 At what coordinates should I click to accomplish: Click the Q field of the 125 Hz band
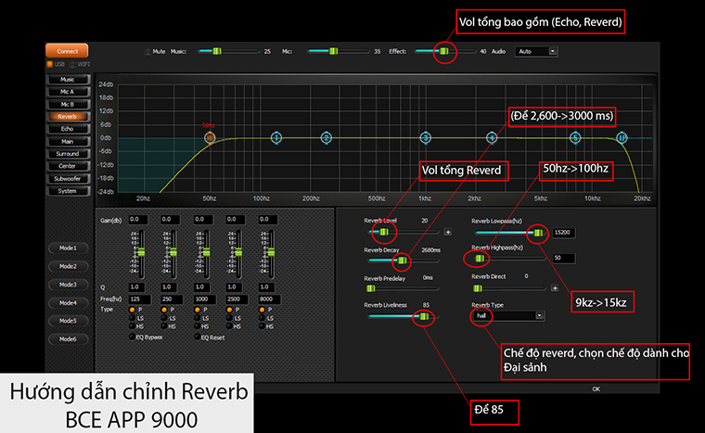click(x=137, y=287)
